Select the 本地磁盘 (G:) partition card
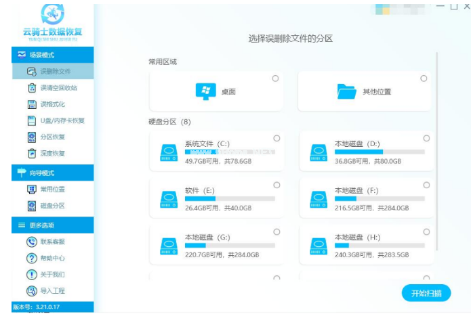Screen dimensions: 471x316 coord(216,246)
